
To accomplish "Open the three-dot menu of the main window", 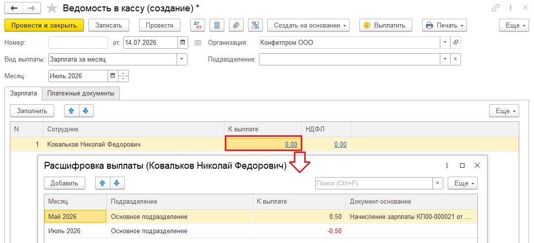I will click(510, 8).
